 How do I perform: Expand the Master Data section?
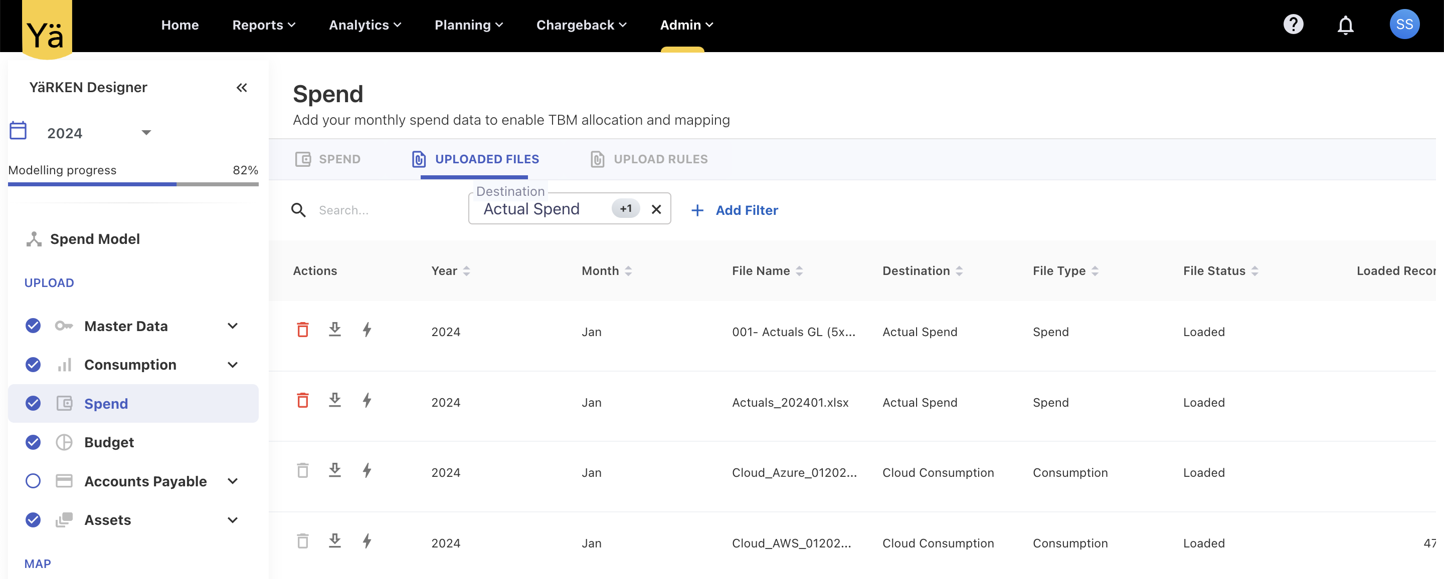tap(233, 326)
